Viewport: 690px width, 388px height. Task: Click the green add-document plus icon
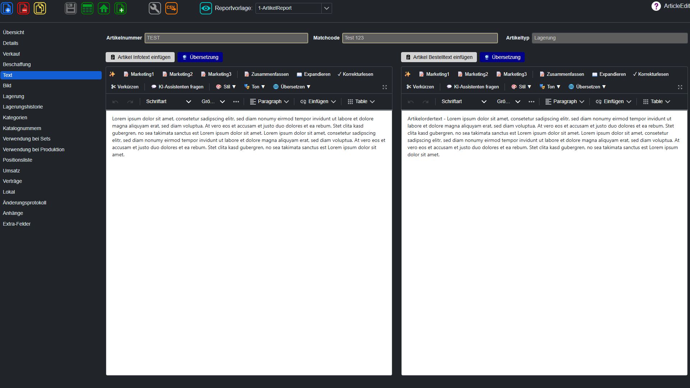pyautogui.click(x=120, y=8)
